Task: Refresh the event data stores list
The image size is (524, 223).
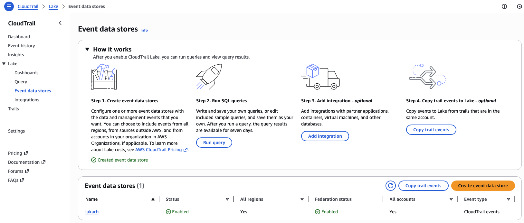Action: tap(391, 186)
